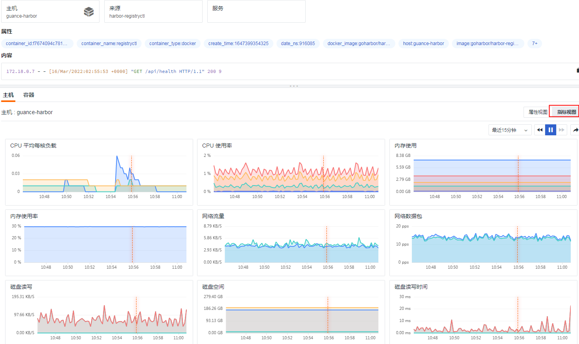The image size is (579, 344).
Task: Expand the 7+ hidden attribute tags
Action: click(x=534, y=44)
